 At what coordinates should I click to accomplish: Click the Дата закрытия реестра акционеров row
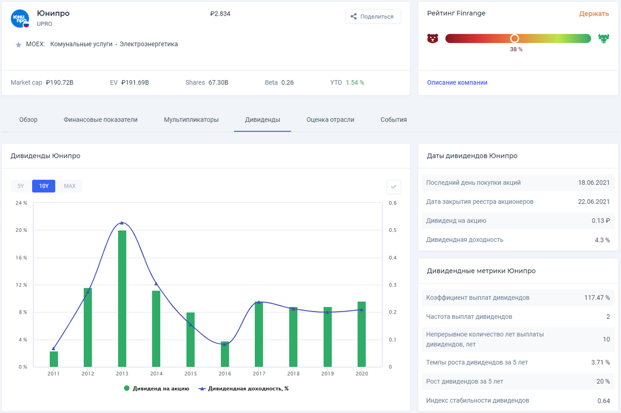tap(518, 202)
